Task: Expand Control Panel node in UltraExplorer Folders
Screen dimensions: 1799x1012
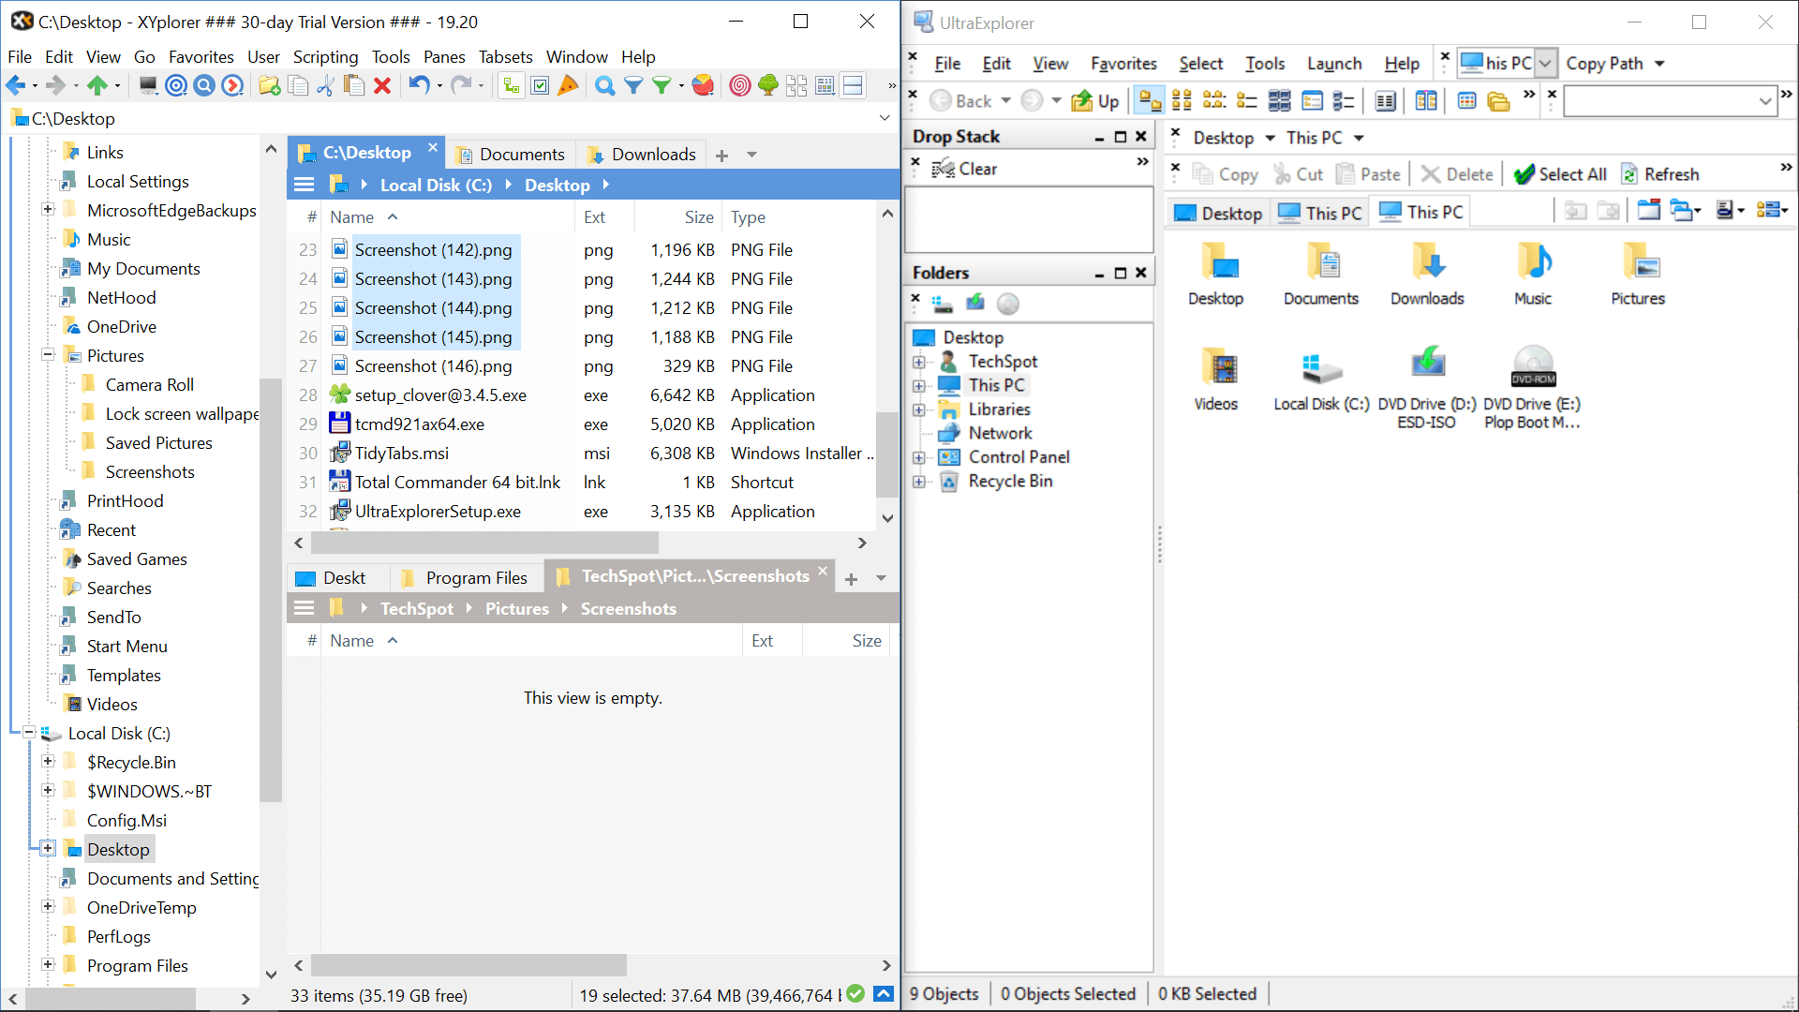Action: pos(919,457)
